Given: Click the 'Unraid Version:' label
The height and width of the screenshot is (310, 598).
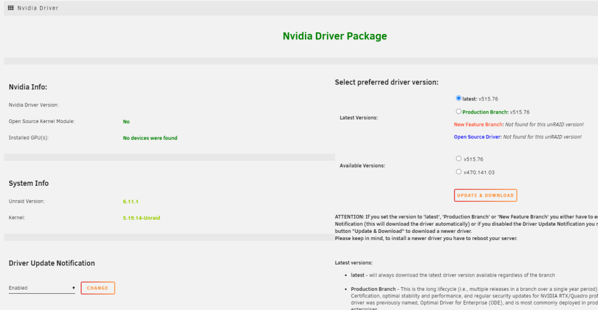Looking at the screenshot, I should 27,201.
